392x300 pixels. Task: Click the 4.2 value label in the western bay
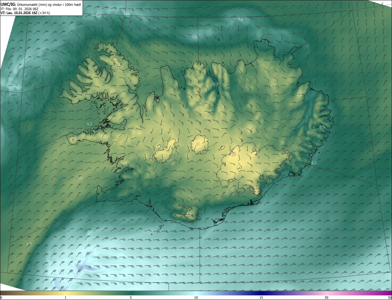pyautogui.click(x=89, y=124)
